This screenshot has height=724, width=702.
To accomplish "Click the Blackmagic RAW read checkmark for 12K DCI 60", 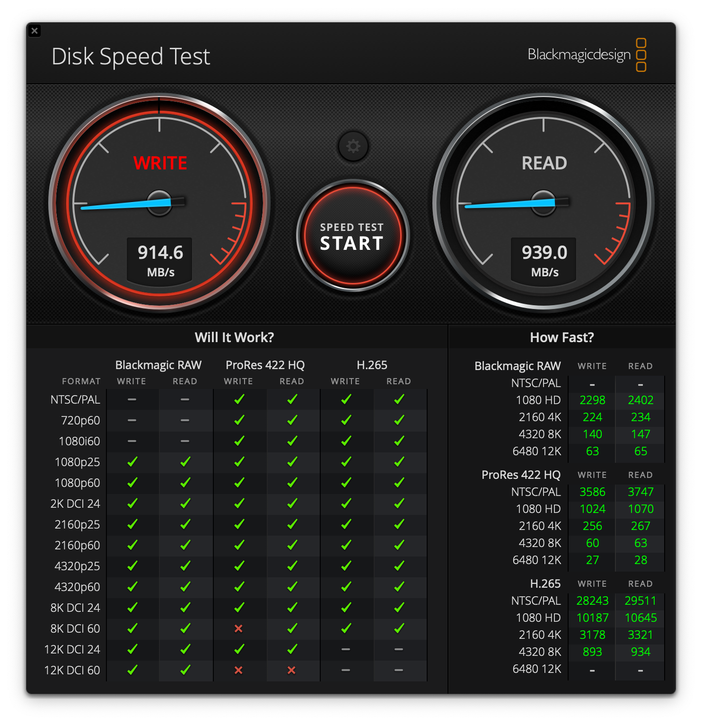I will point(185,670).
